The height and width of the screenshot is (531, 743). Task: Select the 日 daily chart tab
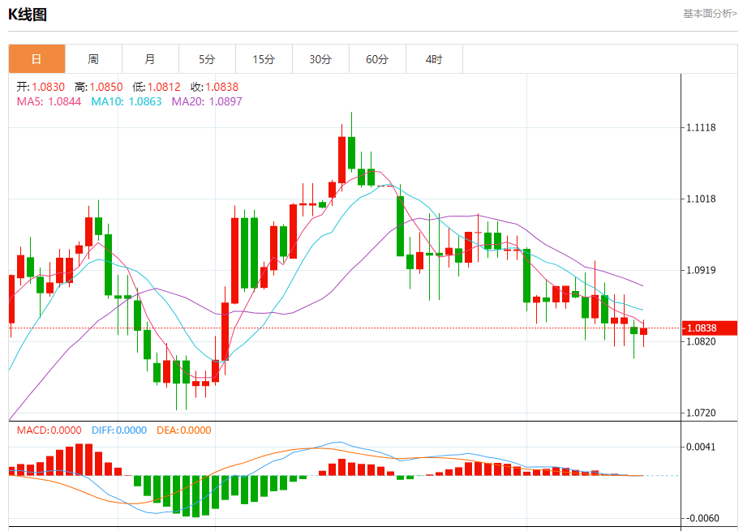click(37, 59)
